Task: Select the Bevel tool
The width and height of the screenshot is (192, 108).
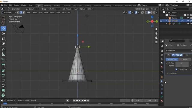Action: pyautogui.click(x=3, y=75)
